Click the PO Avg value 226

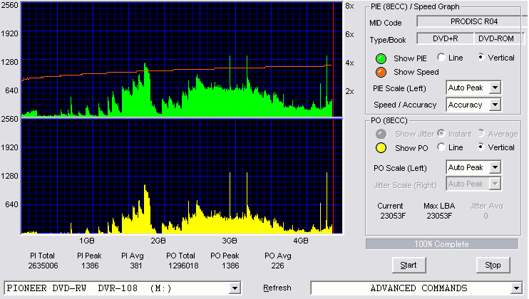[277, 266]
